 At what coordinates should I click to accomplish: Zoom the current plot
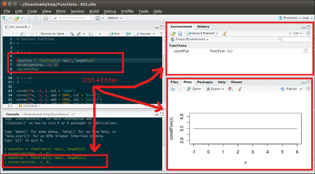click(194, 89)
